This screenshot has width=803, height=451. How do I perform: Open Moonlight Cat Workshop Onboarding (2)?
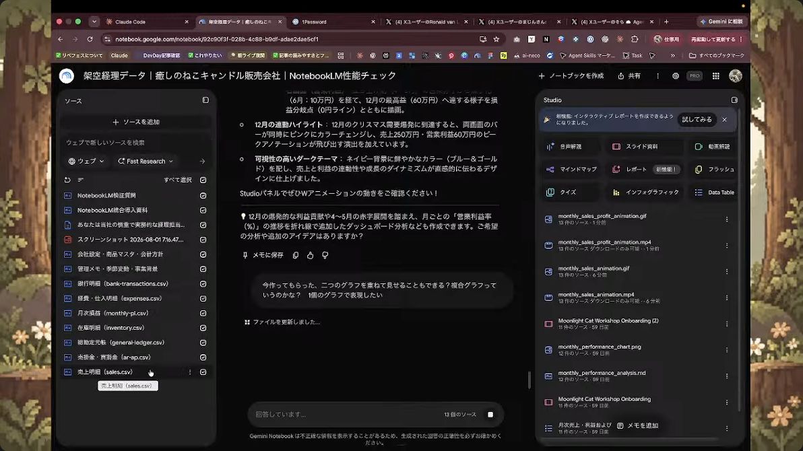pos(637,324)
